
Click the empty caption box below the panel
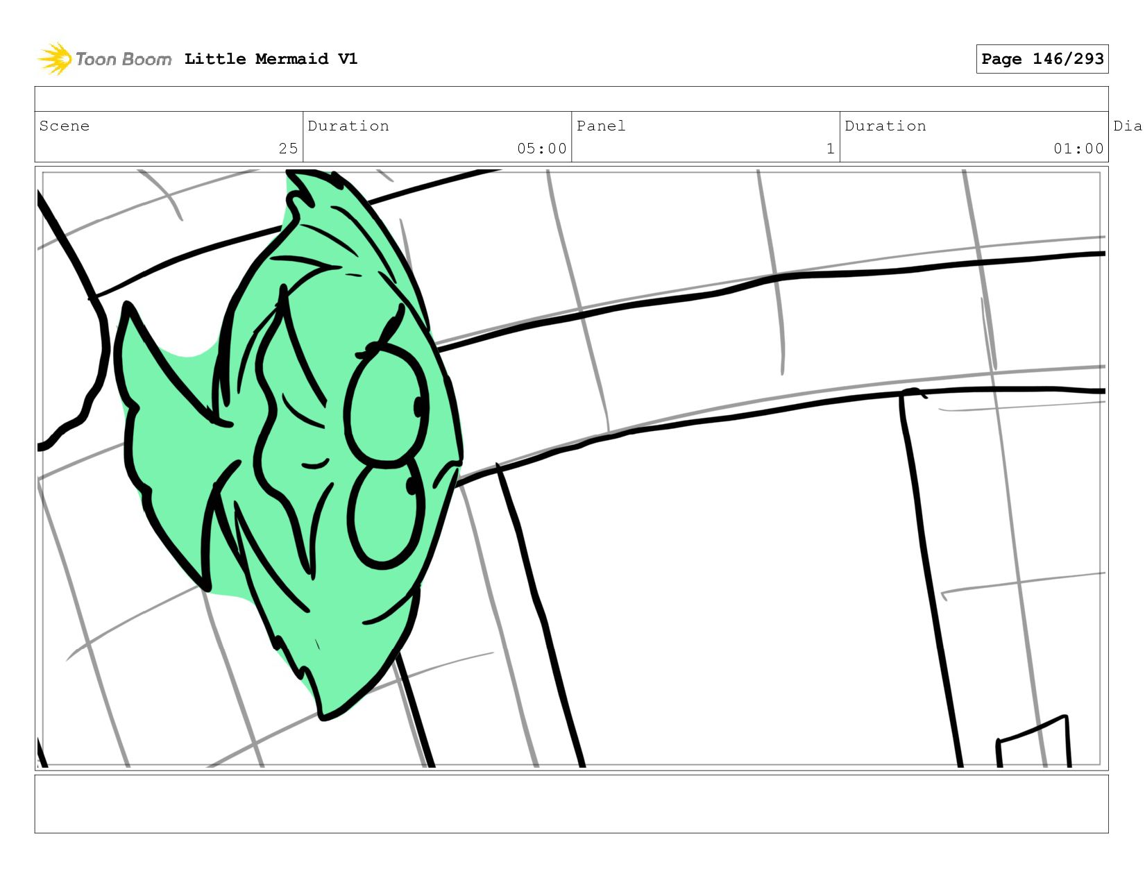(x=571, y=804)
